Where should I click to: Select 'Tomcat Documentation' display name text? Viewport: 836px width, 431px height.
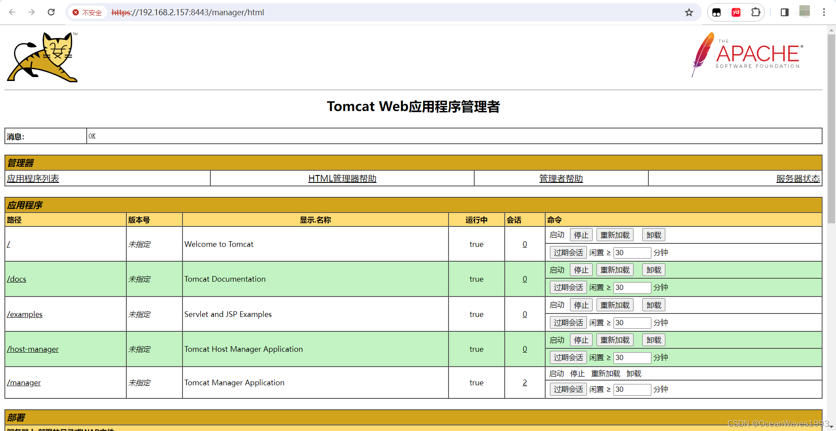(x=225, y=279)
